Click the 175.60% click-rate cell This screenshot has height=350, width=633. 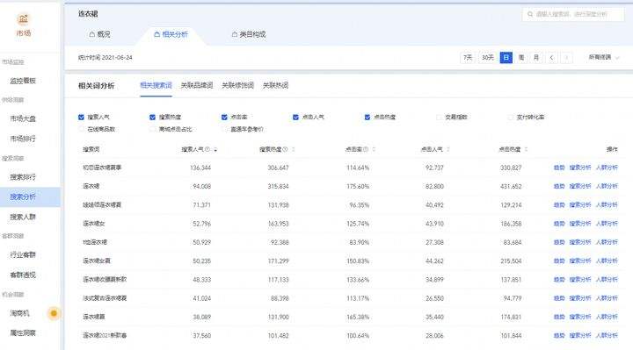coord(358,187)
